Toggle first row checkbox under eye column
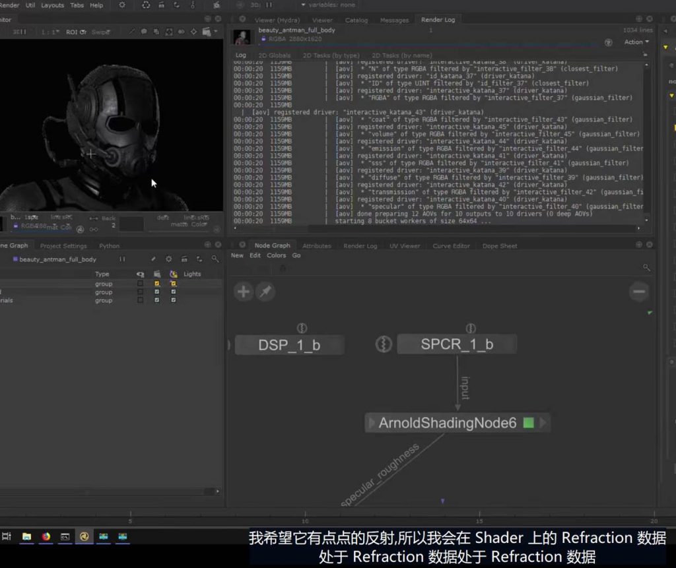Viewport: 676px width, 568px height. (140, 284)
